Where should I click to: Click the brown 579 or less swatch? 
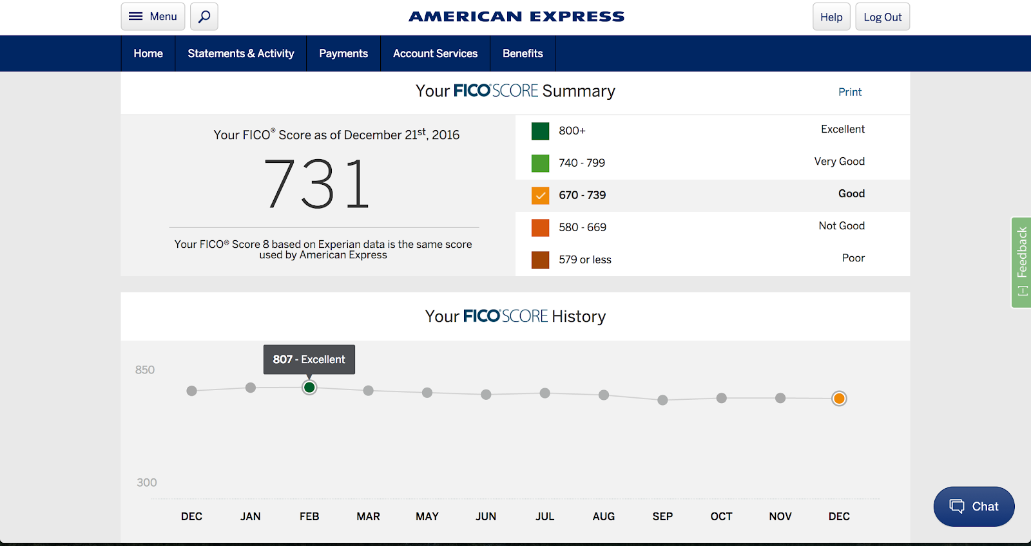(x=540, y=259)
